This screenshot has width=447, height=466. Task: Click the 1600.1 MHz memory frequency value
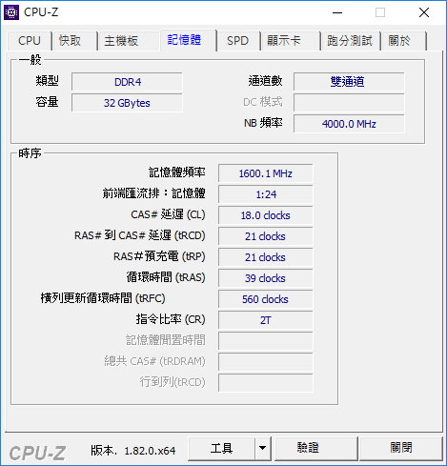[x=266, y=173]
